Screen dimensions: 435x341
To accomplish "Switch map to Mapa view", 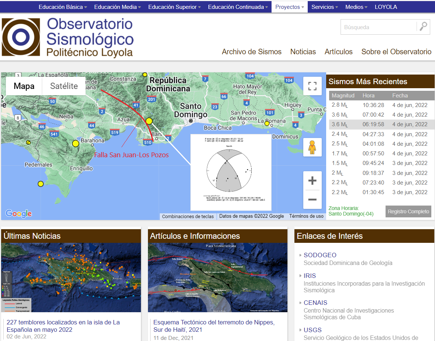I will pyautogui.click(x=24, y=86).
